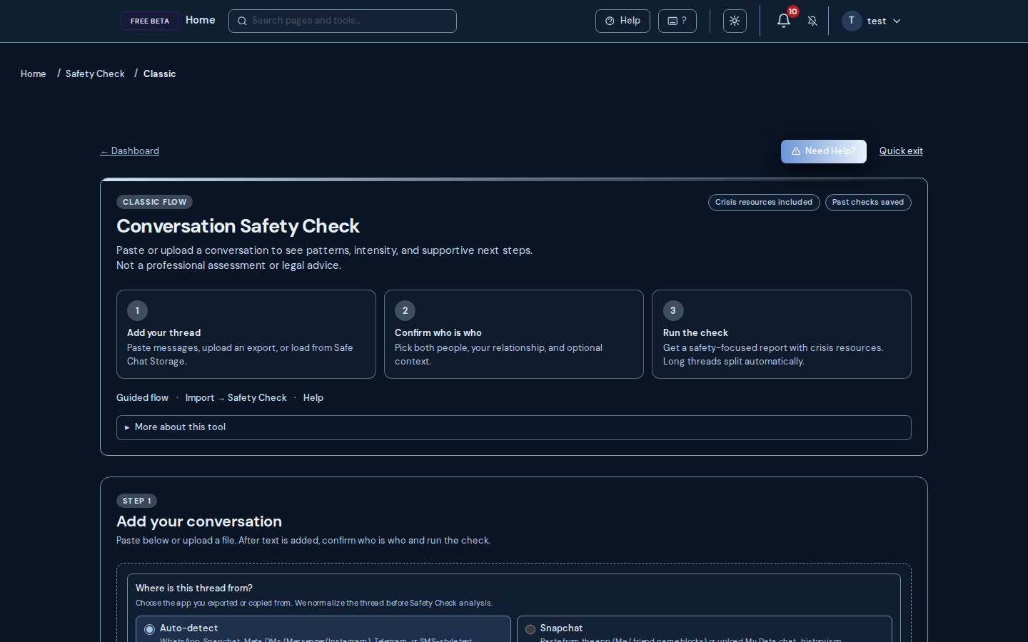The height and width of the screenshot is (642, 1028).
Task: Click the FREE BETA badge
Action: (x=150, y=21)
